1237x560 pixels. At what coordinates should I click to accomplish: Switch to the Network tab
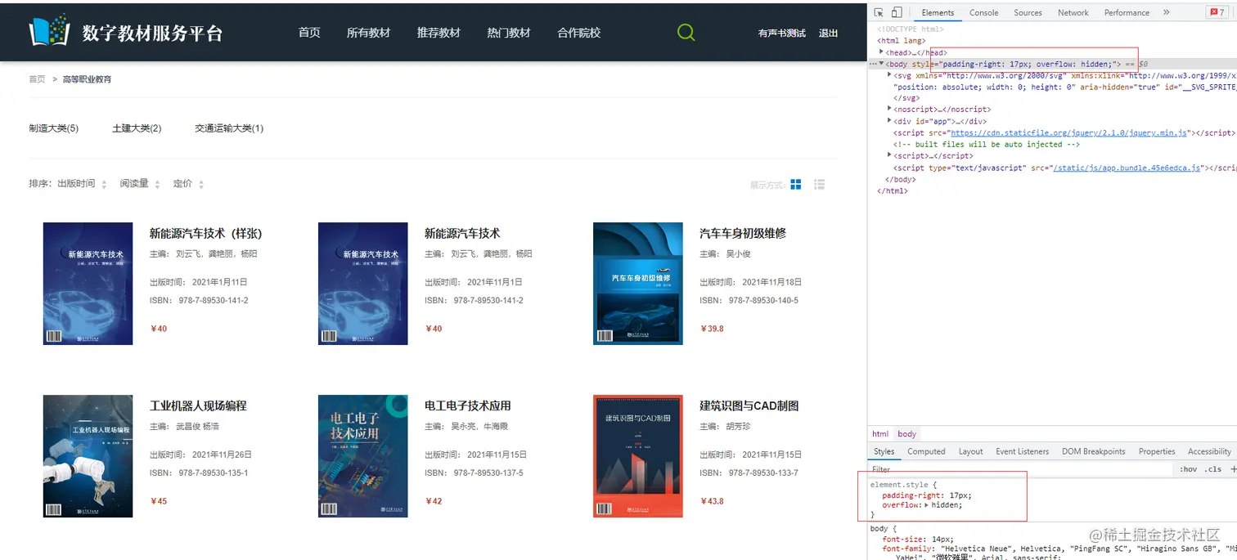pyautogui.click(x=1073, y=12)
